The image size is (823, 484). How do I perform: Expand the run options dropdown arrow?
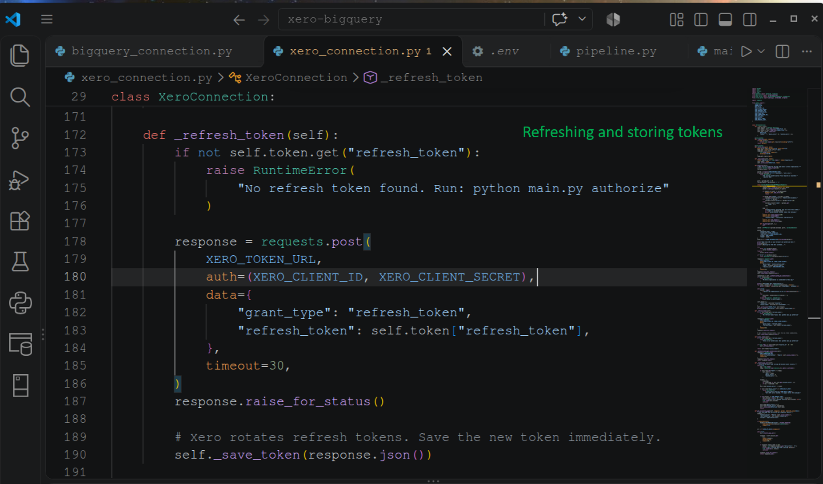[x=761, y=52]
